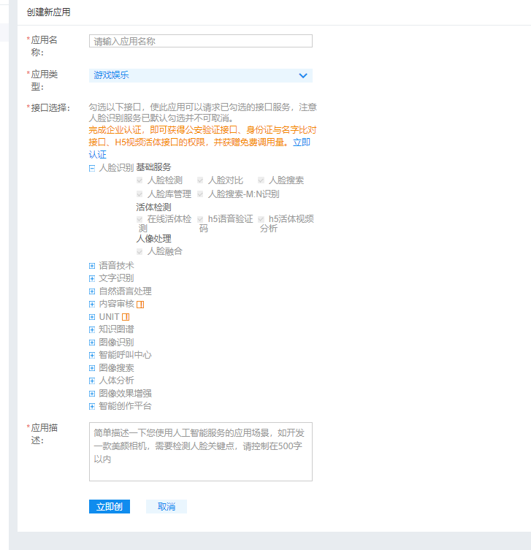Expand the 内容审核 node
Image resolution: width=531 pixels, height=550 pixels.
pyautogui.click(x=92, y=304)
